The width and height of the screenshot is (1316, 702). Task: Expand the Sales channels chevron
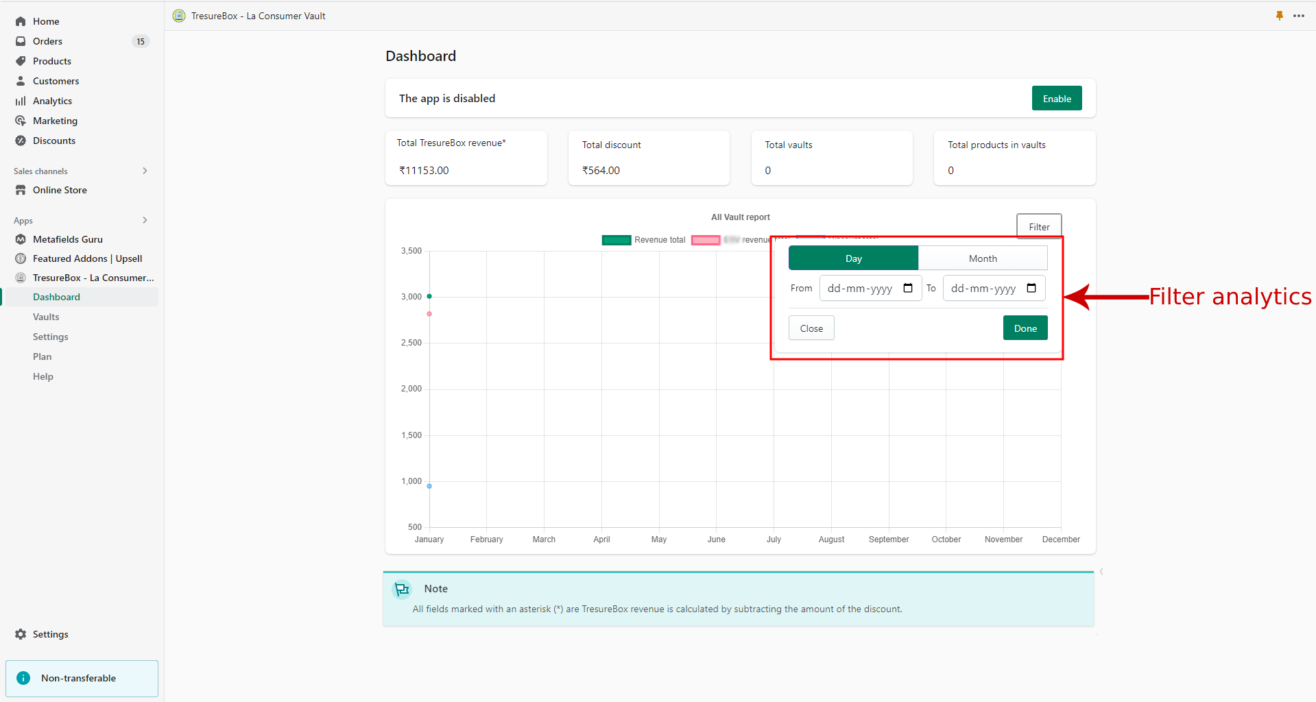pos(145,171)
